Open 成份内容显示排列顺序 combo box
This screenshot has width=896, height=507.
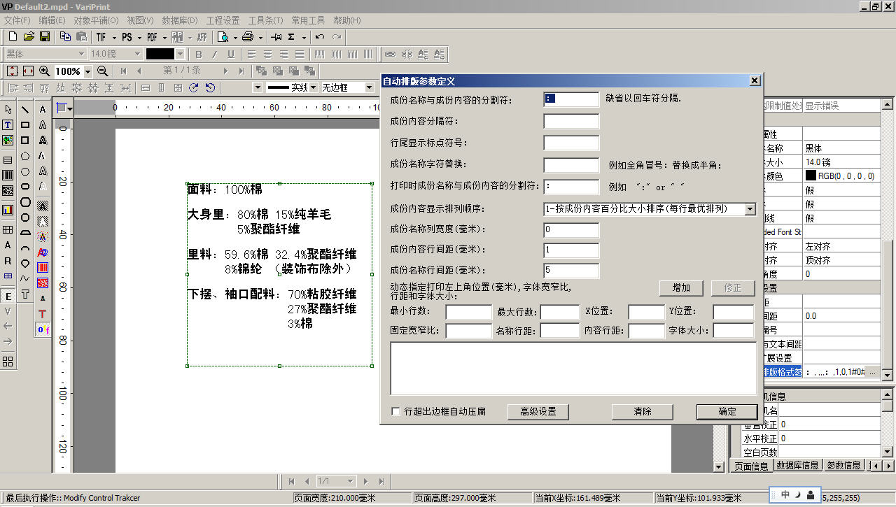[x=650, y=208]
